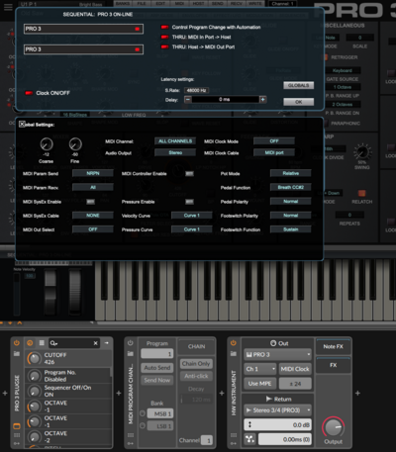396x452 pixels.
Task: Click the latency routing icon beside 0.00ms
Action: (249, 439)
